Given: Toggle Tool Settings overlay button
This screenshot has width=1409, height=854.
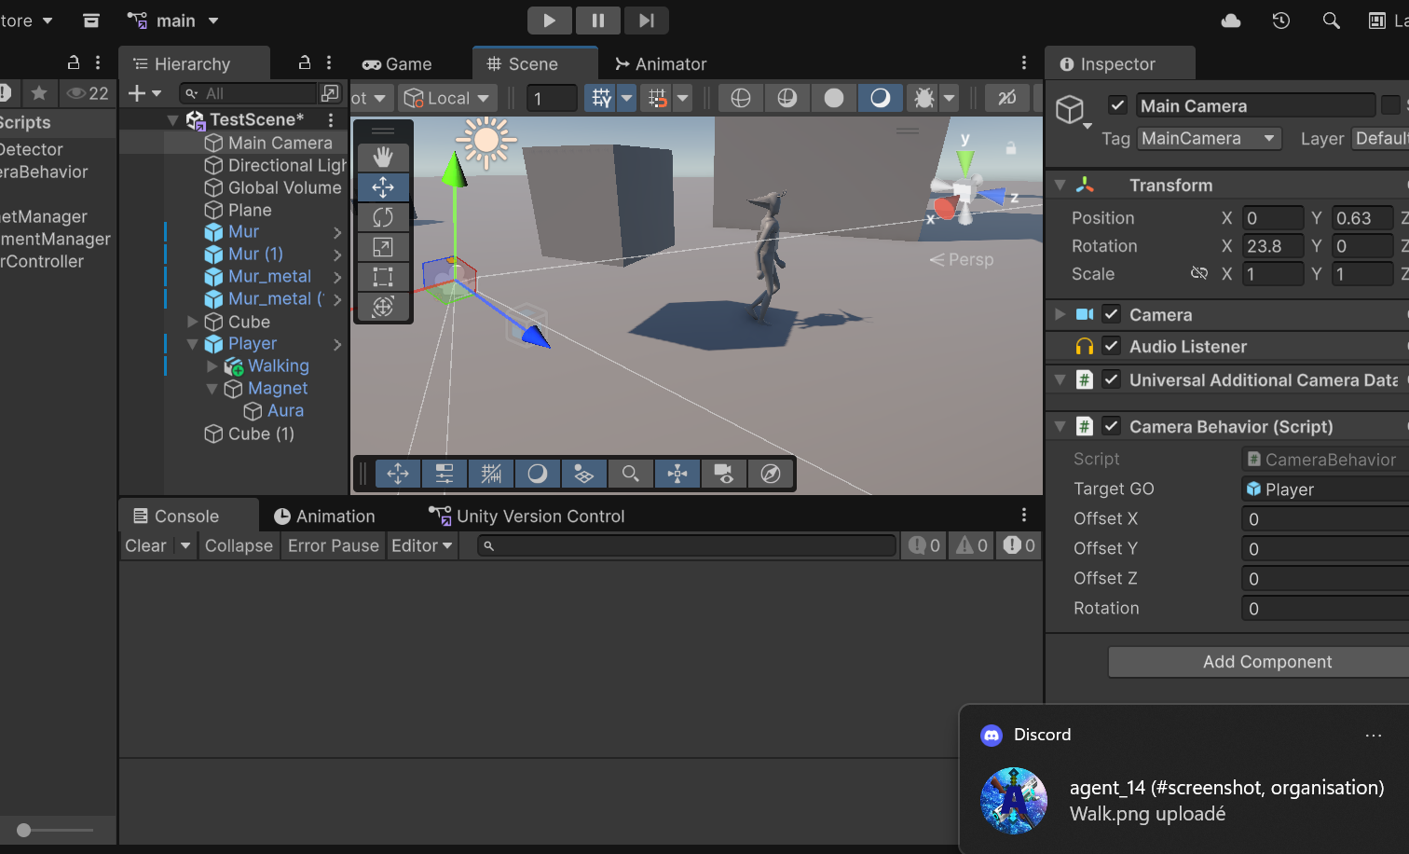Looking at the screenshot, I should point(445,474).
